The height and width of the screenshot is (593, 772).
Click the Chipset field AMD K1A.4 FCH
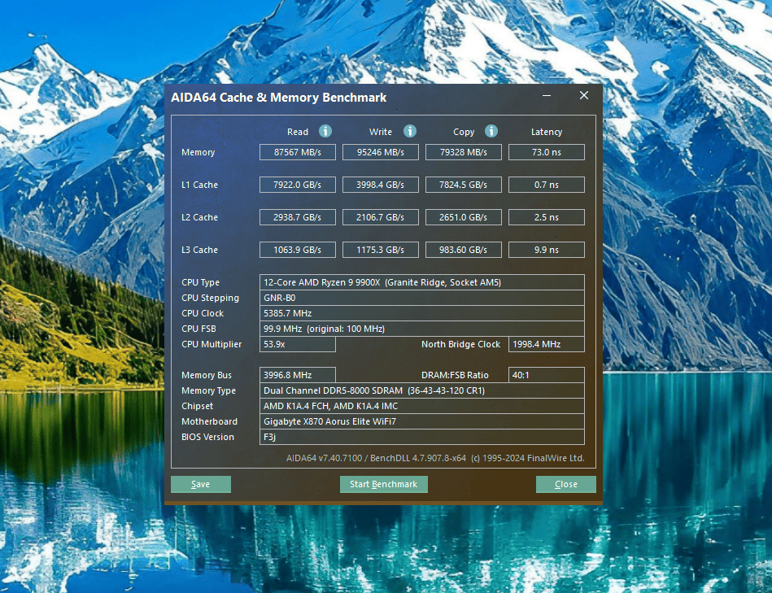(x=422, y=406)
